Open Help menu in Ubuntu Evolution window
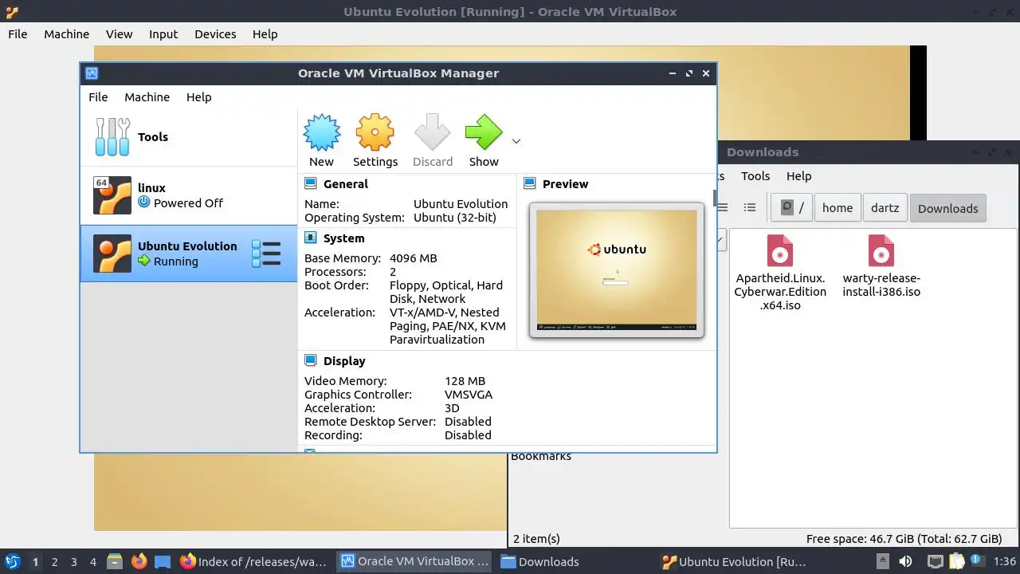 point(265,34)
